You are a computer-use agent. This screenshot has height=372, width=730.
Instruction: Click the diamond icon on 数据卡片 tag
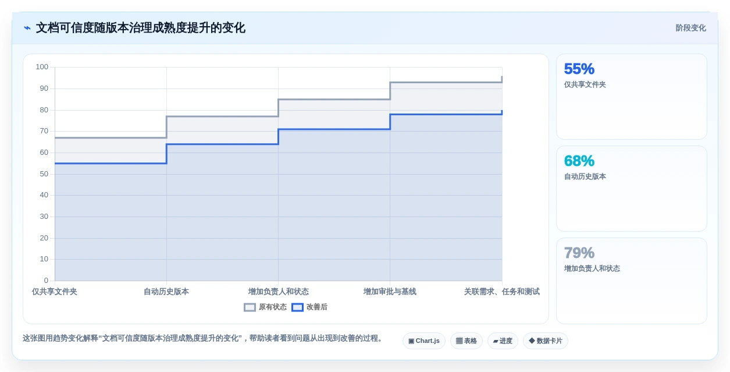(x=532, y=341)
